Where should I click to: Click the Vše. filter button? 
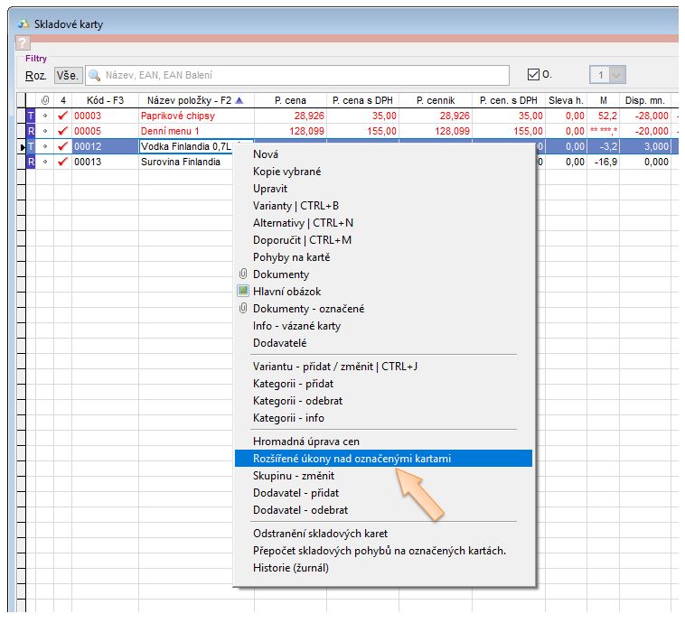(69, 76)
